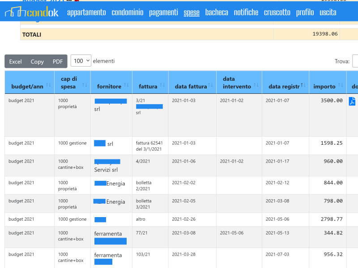Viewport: 358px width, 268px height.
Task: Click the importo column header
Action: point(328,83)
